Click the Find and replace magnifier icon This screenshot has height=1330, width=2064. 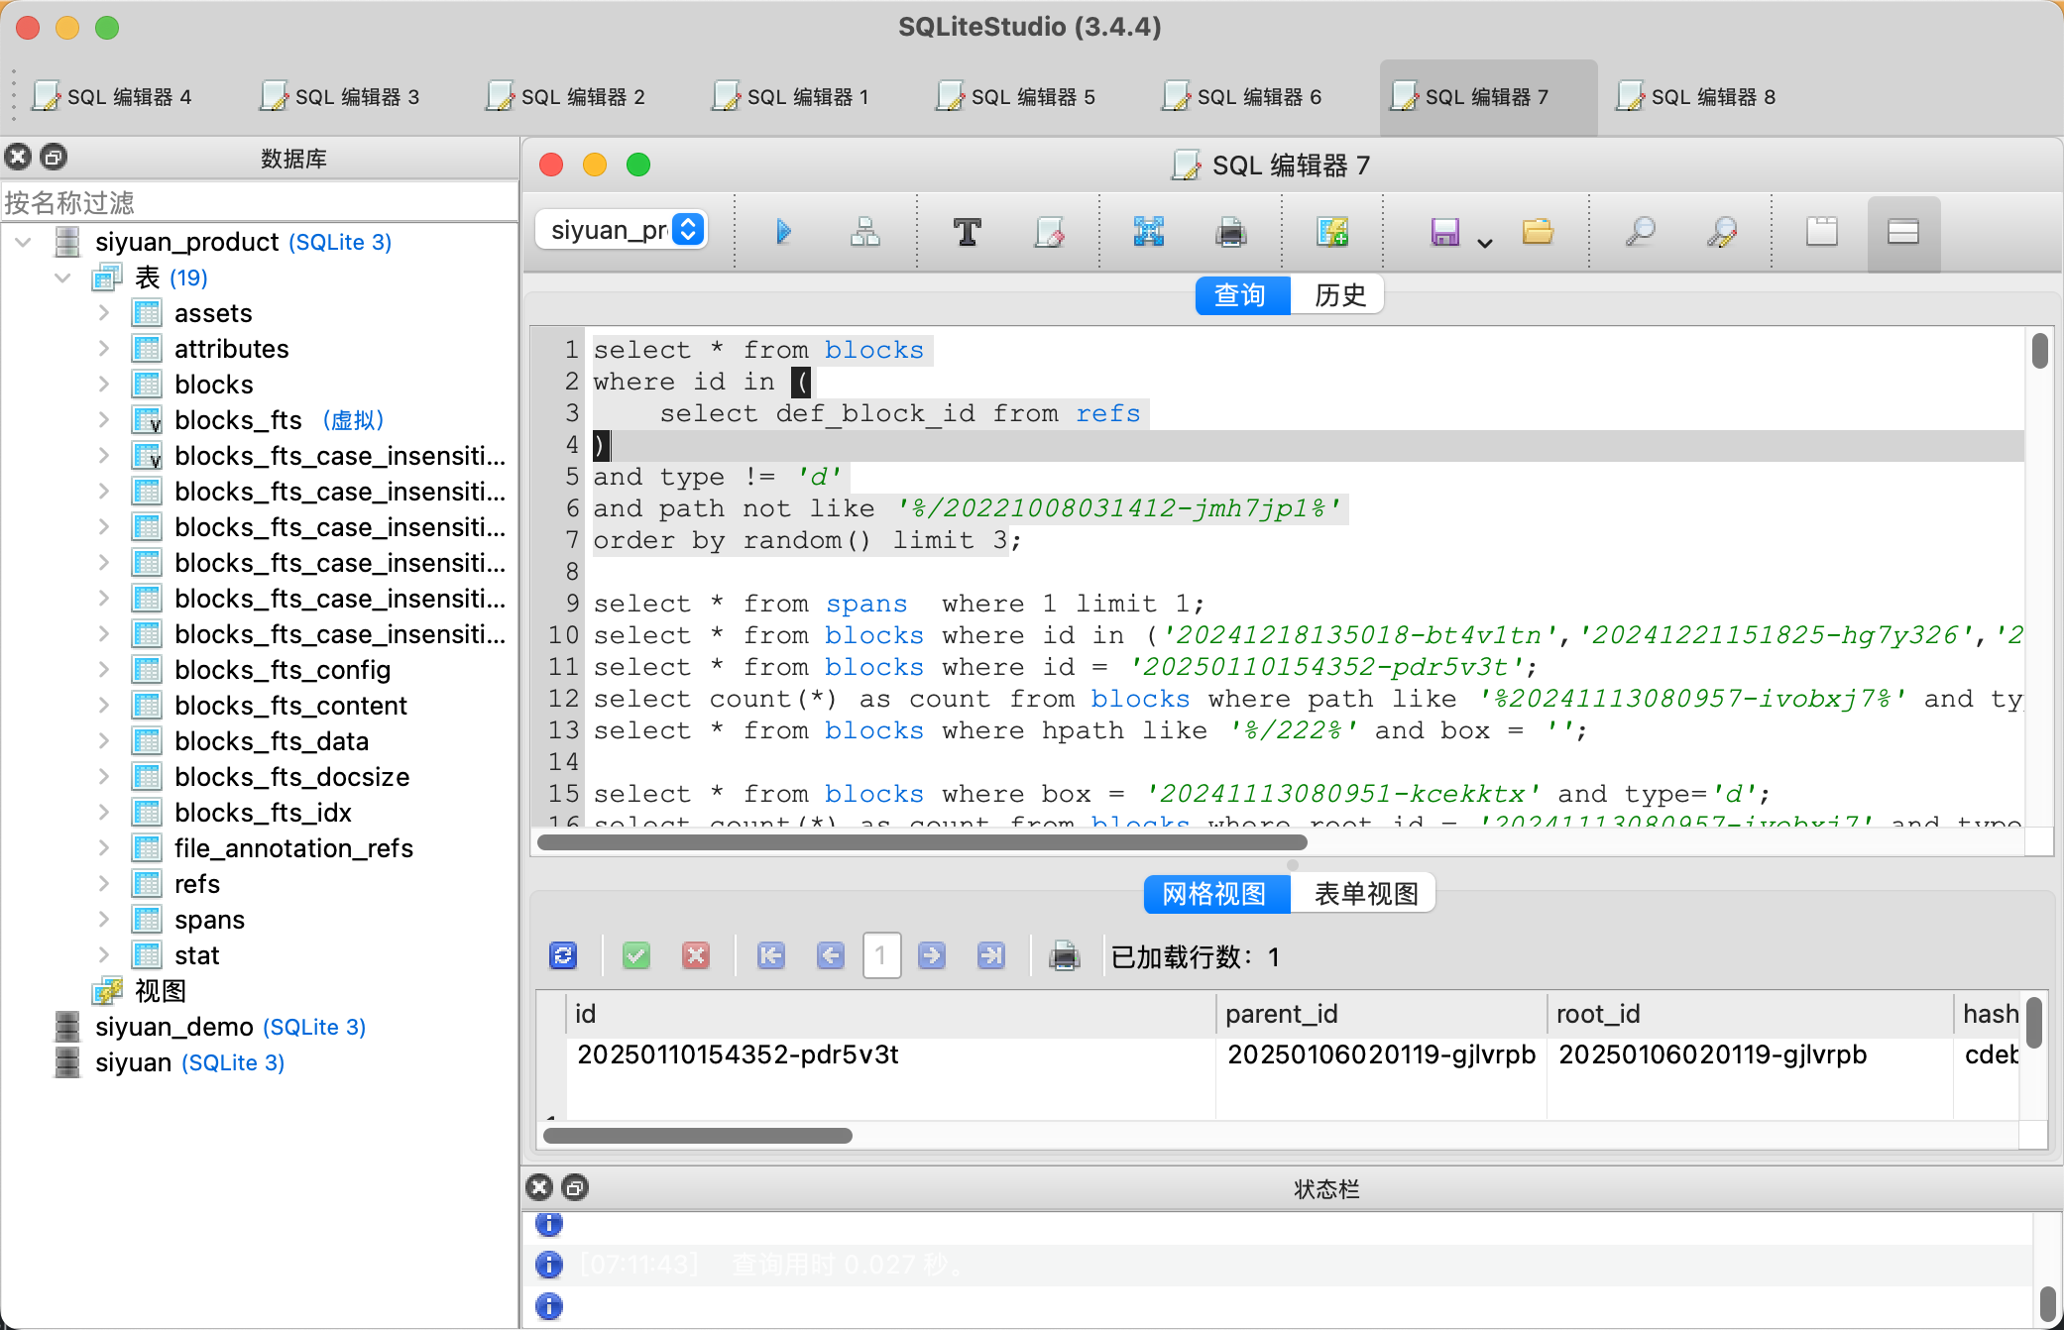(1722, 232)
